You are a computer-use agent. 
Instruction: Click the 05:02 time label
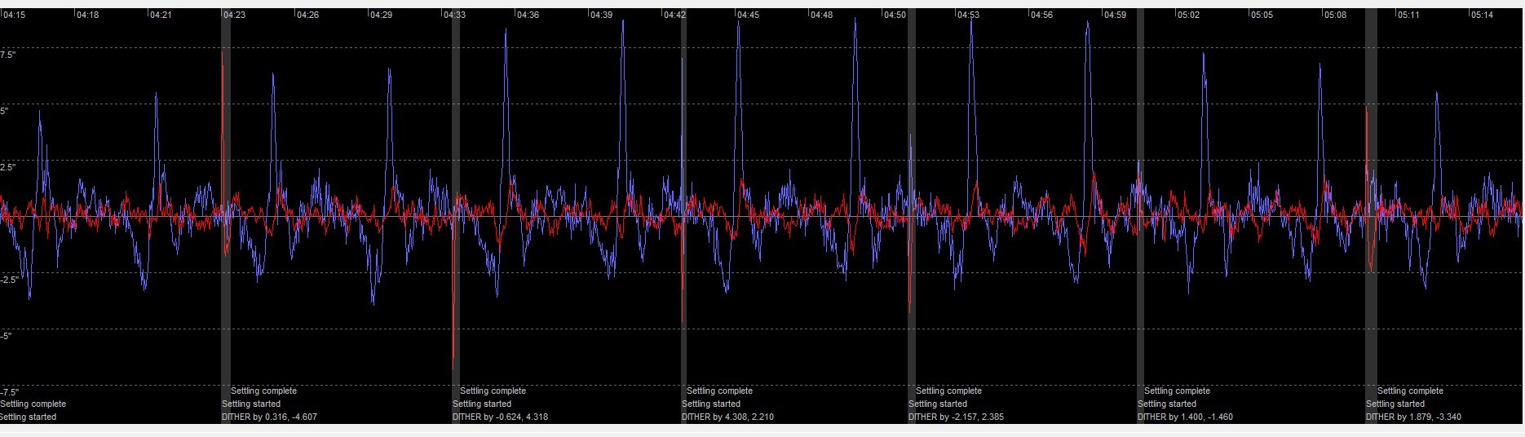1188,15
